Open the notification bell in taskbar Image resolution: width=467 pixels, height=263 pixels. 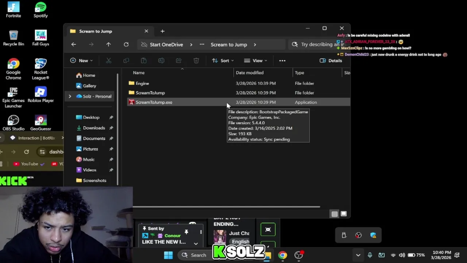pos(457,255)
